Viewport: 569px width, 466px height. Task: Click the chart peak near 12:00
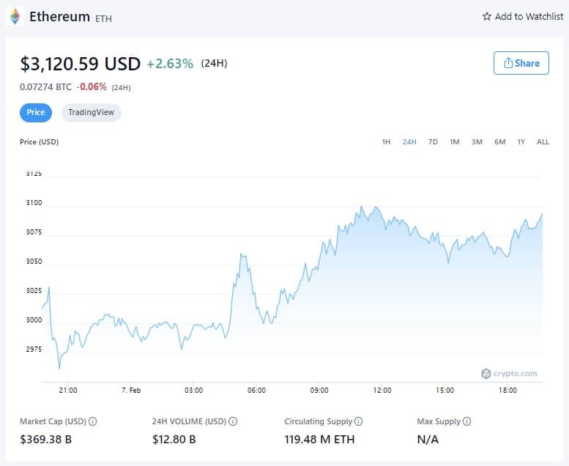[376, 207]
